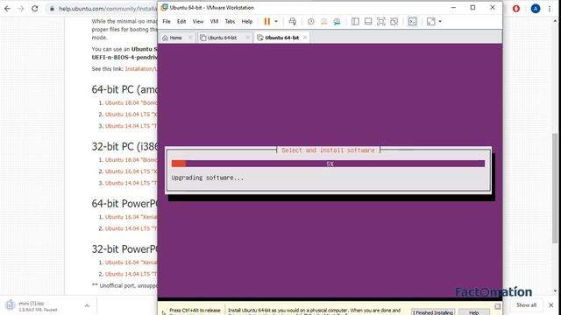The width and height of the screenshot is (561, 315).
Task: Go back in the browser
Action: pos(8,9)
